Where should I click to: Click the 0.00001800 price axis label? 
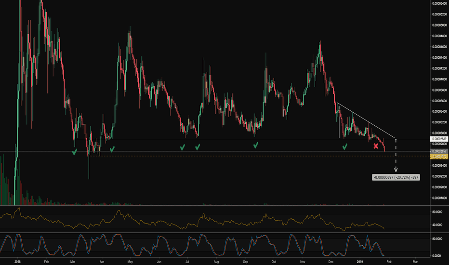pos(440,198)
